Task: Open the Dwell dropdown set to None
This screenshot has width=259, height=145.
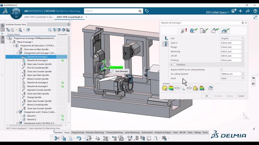Action: [232, 78]
